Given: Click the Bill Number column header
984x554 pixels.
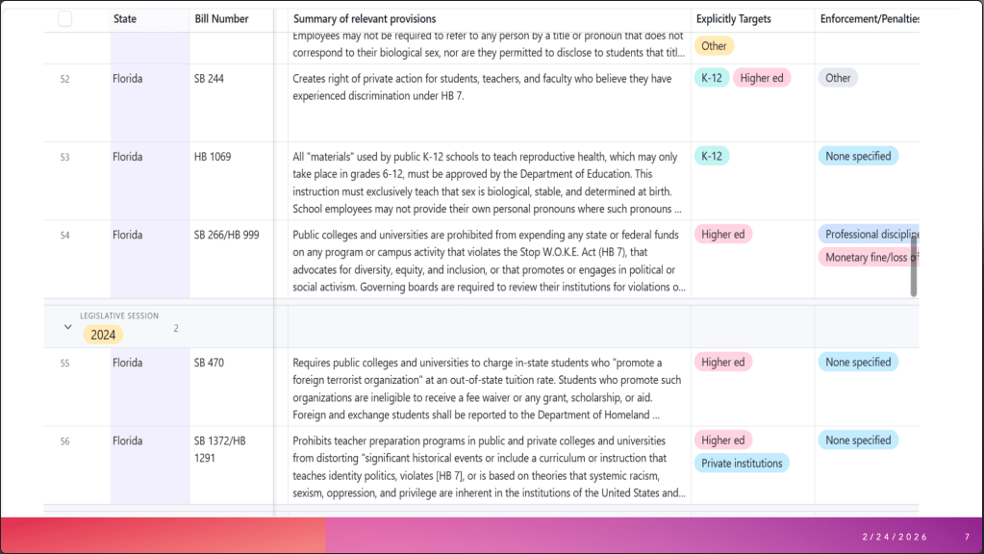Looking at the screenshot, I should point(221,19).
